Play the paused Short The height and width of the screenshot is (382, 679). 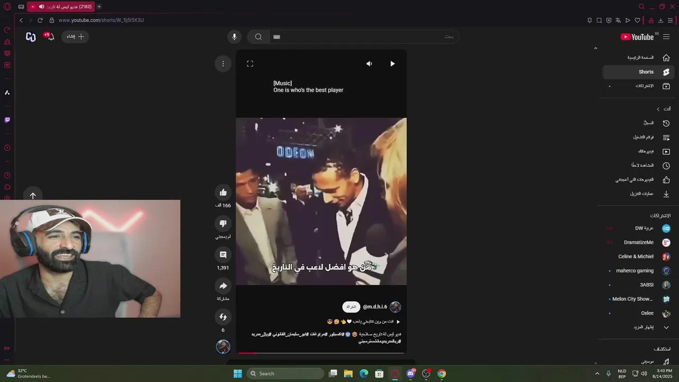tap(393, 64)
